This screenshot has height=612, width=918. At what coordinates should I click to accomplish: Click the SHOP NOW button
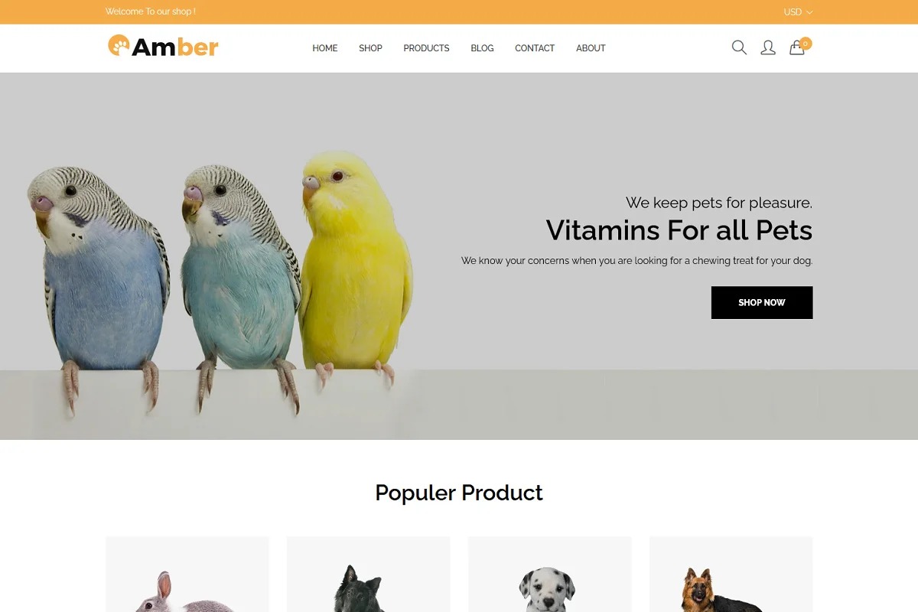click(x=762, y=303)
